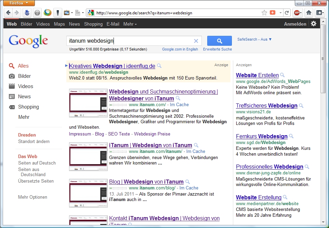Preview ideenflug.de result with magnifier icon

(159, 66)
